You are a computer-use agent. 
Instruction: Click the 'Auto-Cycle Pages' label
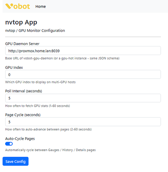pos(20,139)
